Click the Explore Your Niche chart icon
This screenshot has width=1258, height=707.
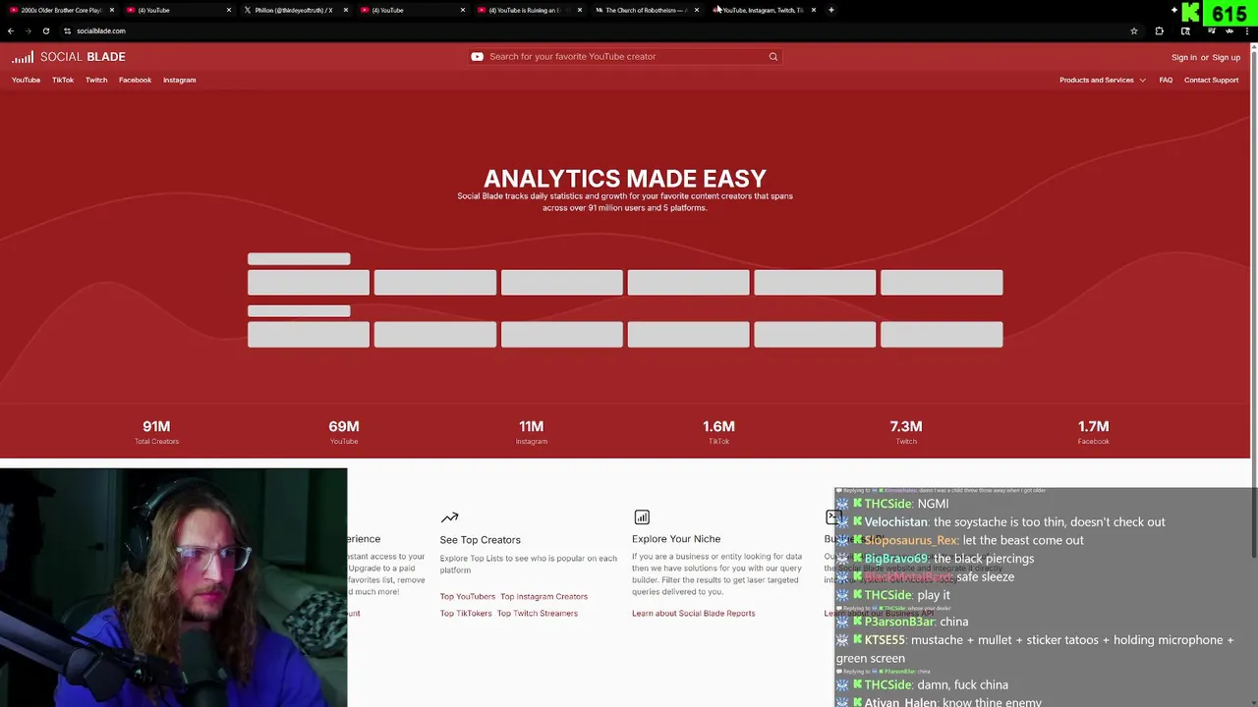coord(642,517)
